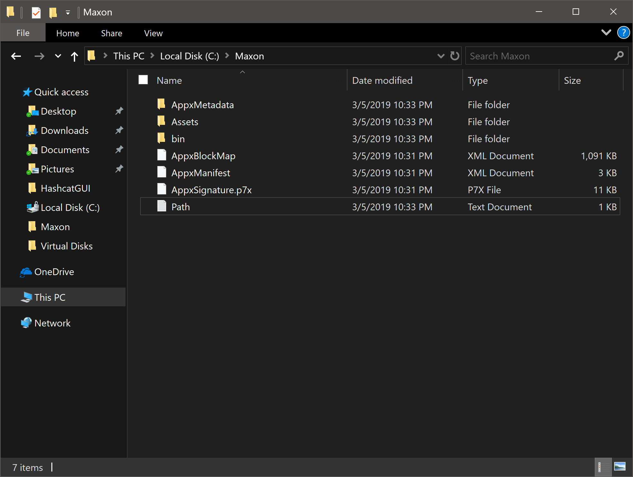This screenshot has width=633, height=477.
Task: Open the File menu
Action: pos(23,33)
